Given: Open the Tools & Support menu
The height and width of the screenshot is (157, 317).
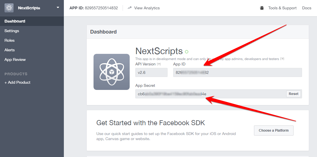Looking at the screenshot, I should pos(282,8).
